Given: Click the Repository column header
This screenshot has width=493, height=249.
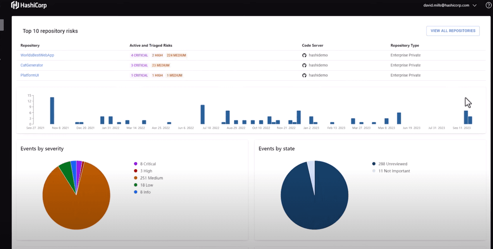Looking at the screenshot, I should 30,45.
